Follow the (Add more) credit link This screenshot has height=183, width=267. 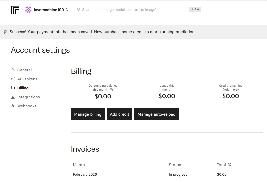[x=231, y=90]
